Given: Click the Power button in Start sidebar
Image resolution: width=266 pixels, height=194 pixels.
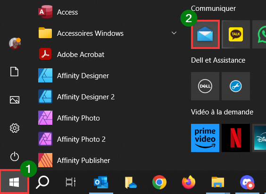Looking at the screenshot, I should point(15,156).
